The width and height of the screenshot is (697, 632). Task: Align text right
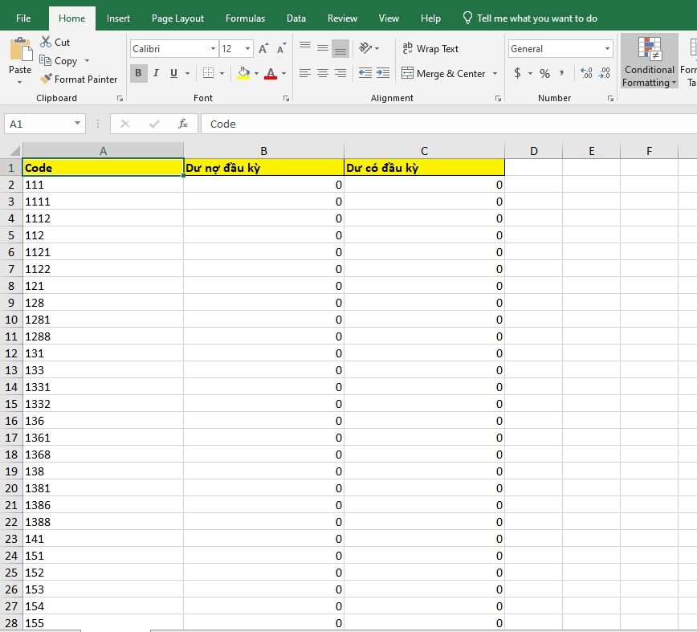pos(340,73)
